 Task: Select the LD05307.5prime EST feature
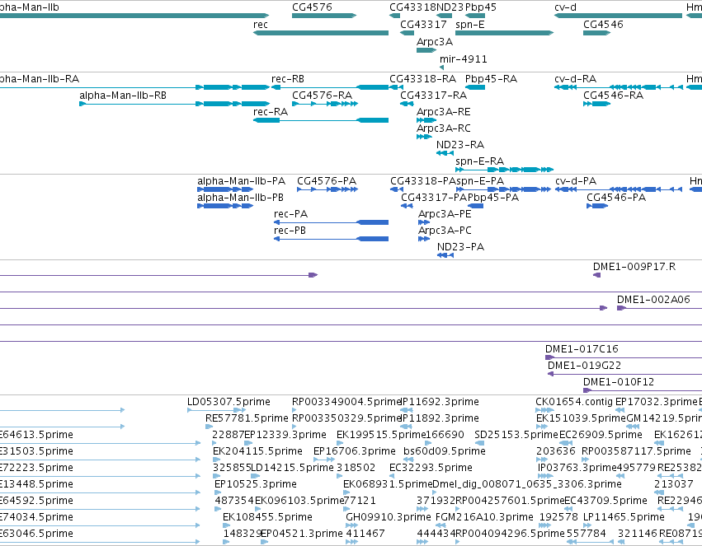click(217, 410)
